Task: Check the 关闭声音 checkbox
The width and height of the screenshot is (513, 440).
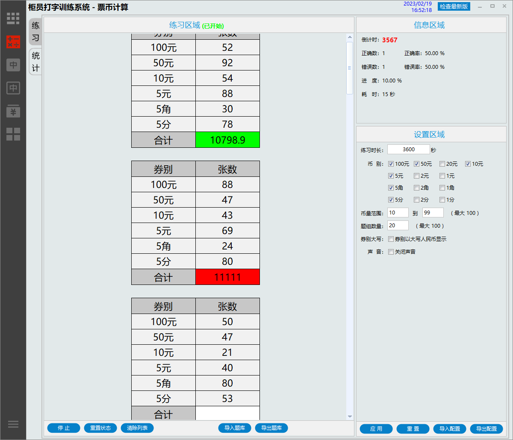Action: tap(391, 252)
